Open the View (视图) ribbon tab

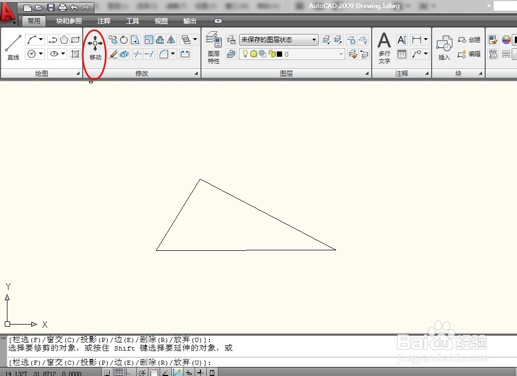click(x=161, y=21)
